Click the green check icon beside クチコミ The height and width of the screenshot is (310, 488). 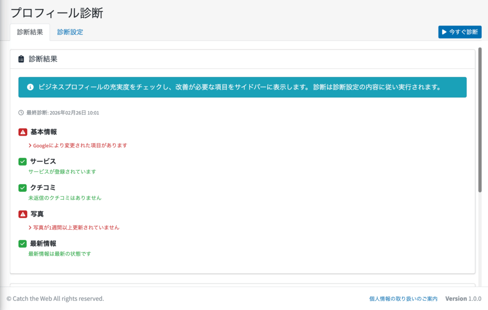(22, 188)
